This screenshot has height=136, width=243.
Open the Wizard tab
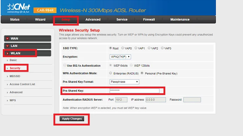click(x=40, y=20)
